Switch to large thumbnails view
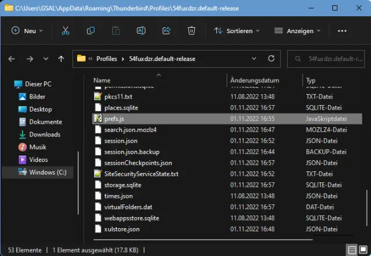371x256 pixels. 362,250
